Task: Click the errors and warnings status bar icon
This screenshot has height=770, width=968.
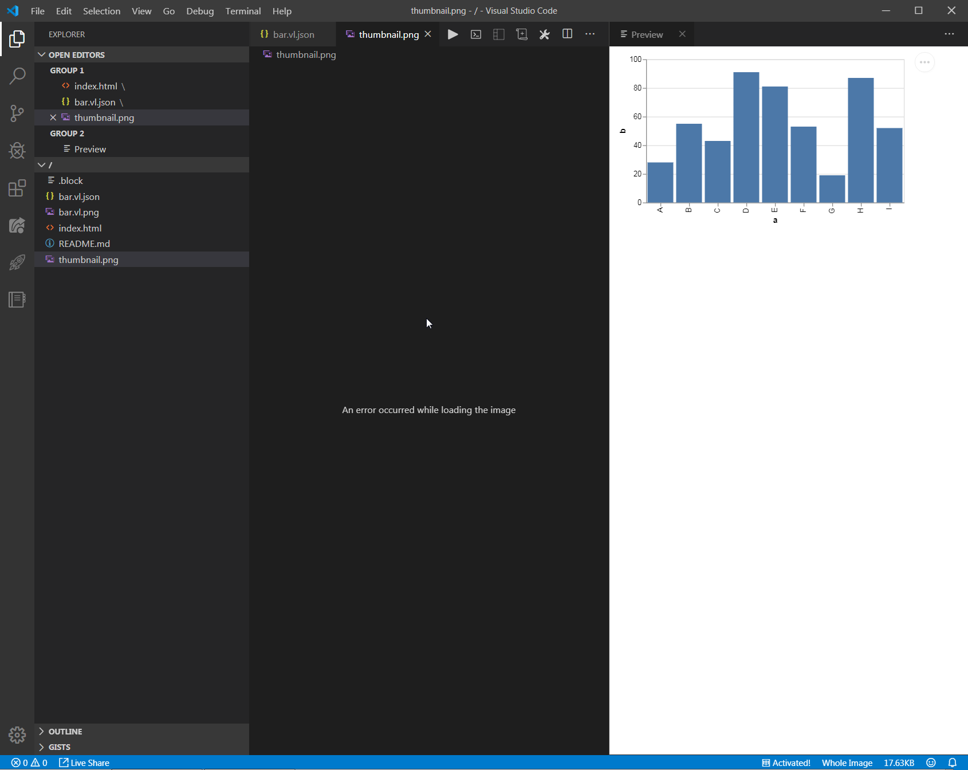Action: (x=27, y=763)
